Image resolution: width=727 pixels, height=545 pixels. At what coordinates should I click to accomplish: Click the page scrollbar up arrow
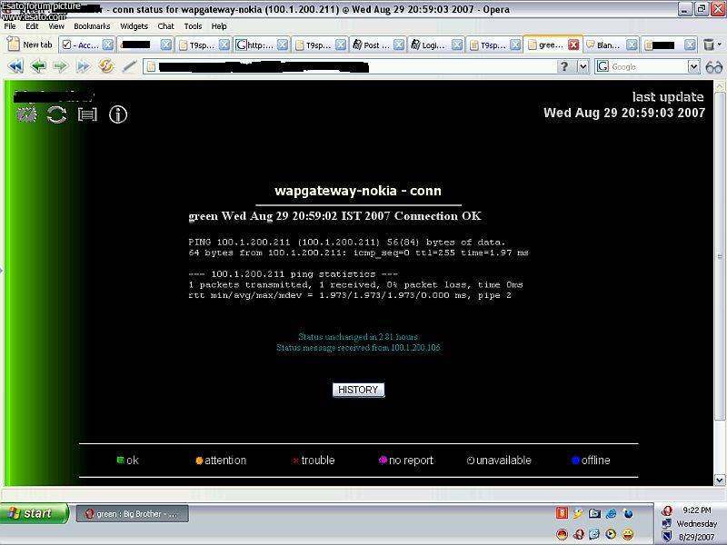(x=720, y=85)
